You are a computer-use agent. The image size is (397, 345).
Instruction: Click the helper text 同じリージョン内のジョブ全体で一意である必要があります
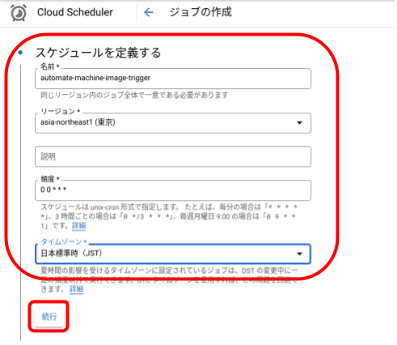tap(134, 95)
